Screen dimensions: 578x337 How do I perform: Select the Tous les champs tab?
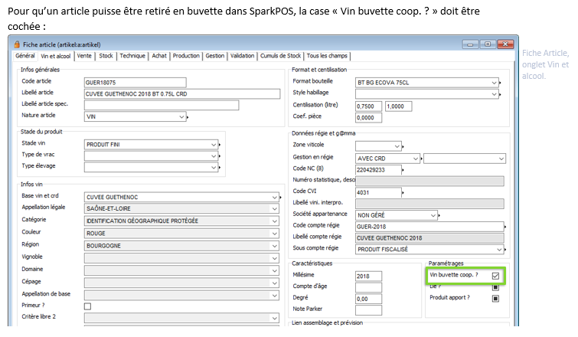[328, 56]
